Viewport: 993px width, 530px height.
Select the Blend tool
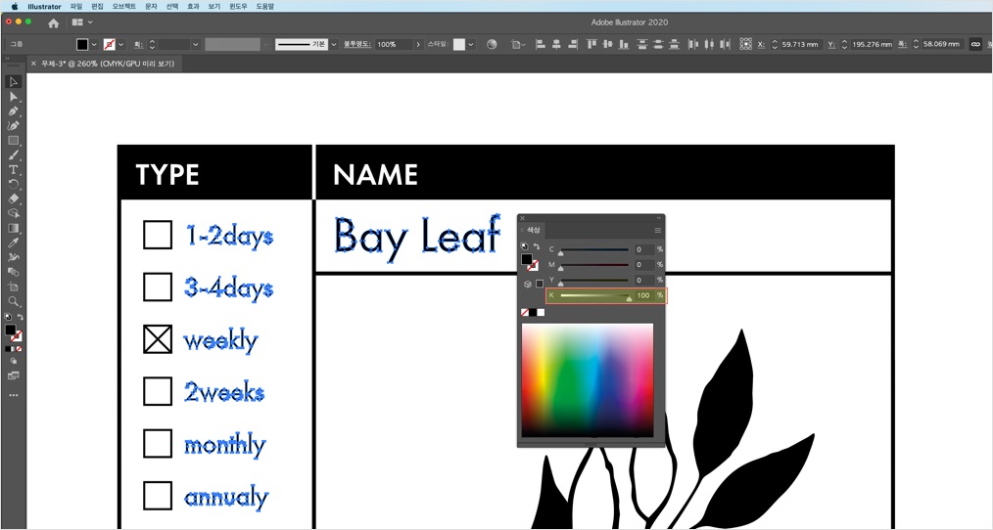[x=13, y=272]
